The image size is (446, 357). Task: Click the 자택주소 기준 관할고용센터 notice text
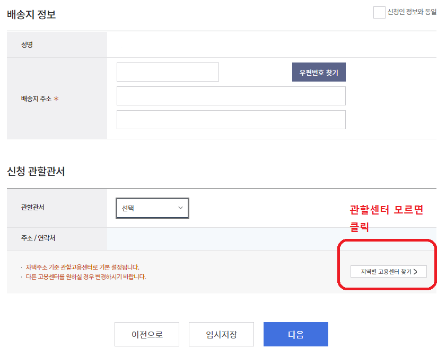[83, 267]
